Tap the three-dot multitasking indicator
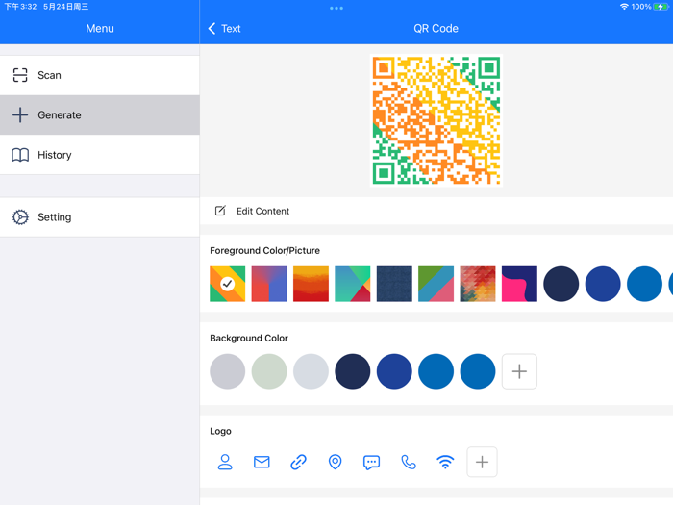 [x=336, y=8]
